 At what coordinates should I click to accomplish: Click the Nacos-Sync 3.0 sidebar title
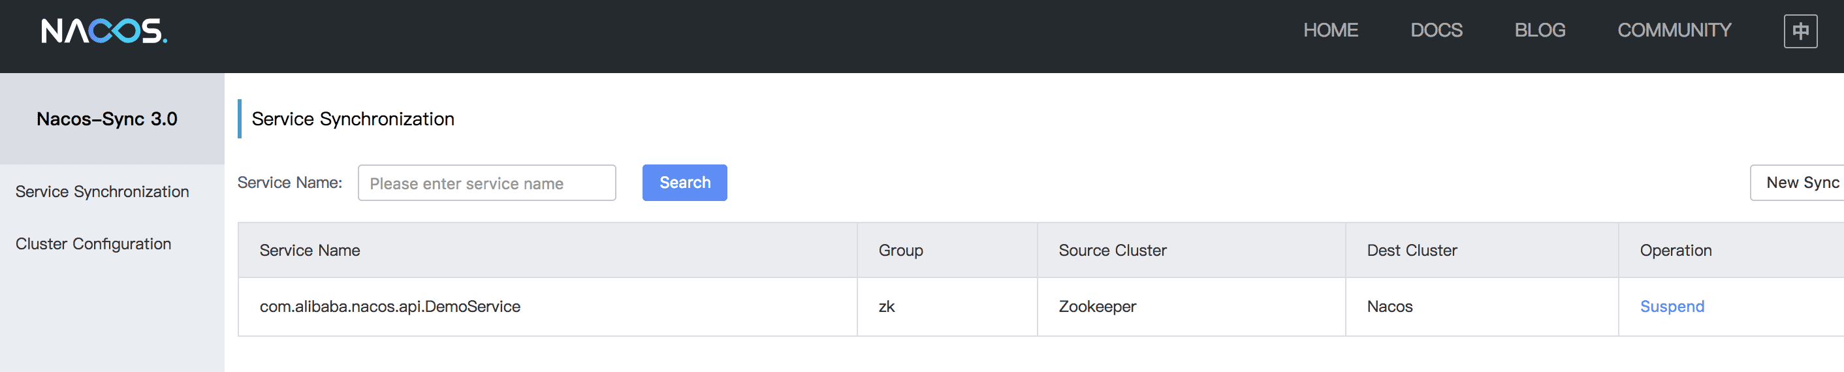(x=106, y=119)
